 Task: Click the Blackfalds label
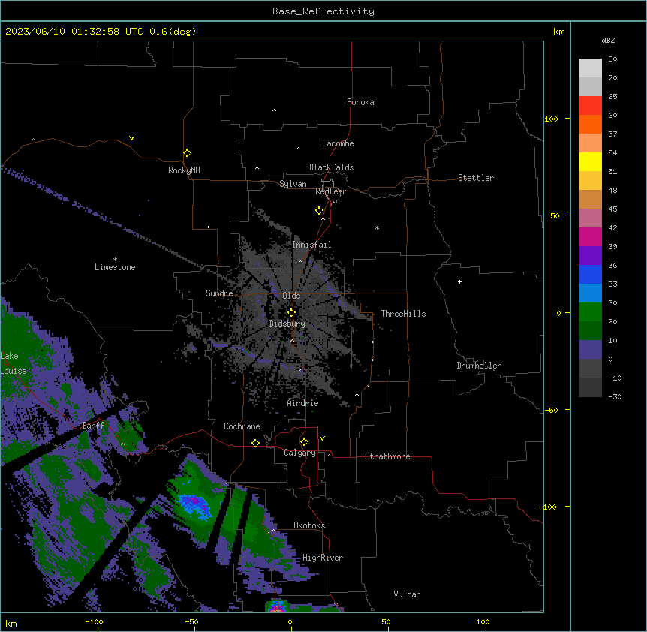[x=331, y=167]
